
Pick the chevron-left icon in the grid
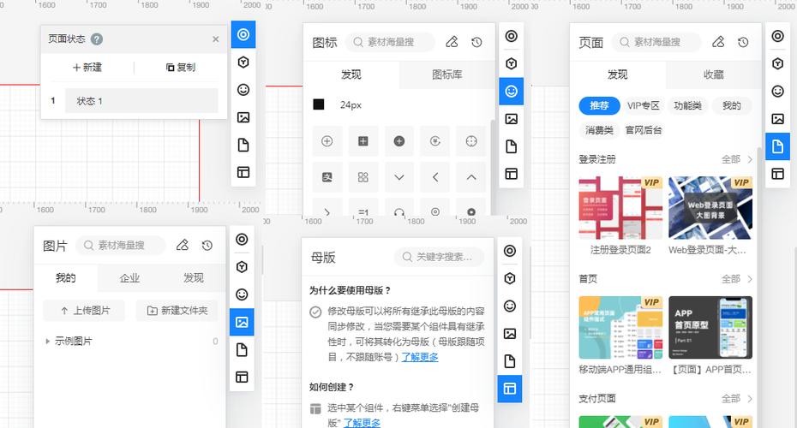click(435, 177)
